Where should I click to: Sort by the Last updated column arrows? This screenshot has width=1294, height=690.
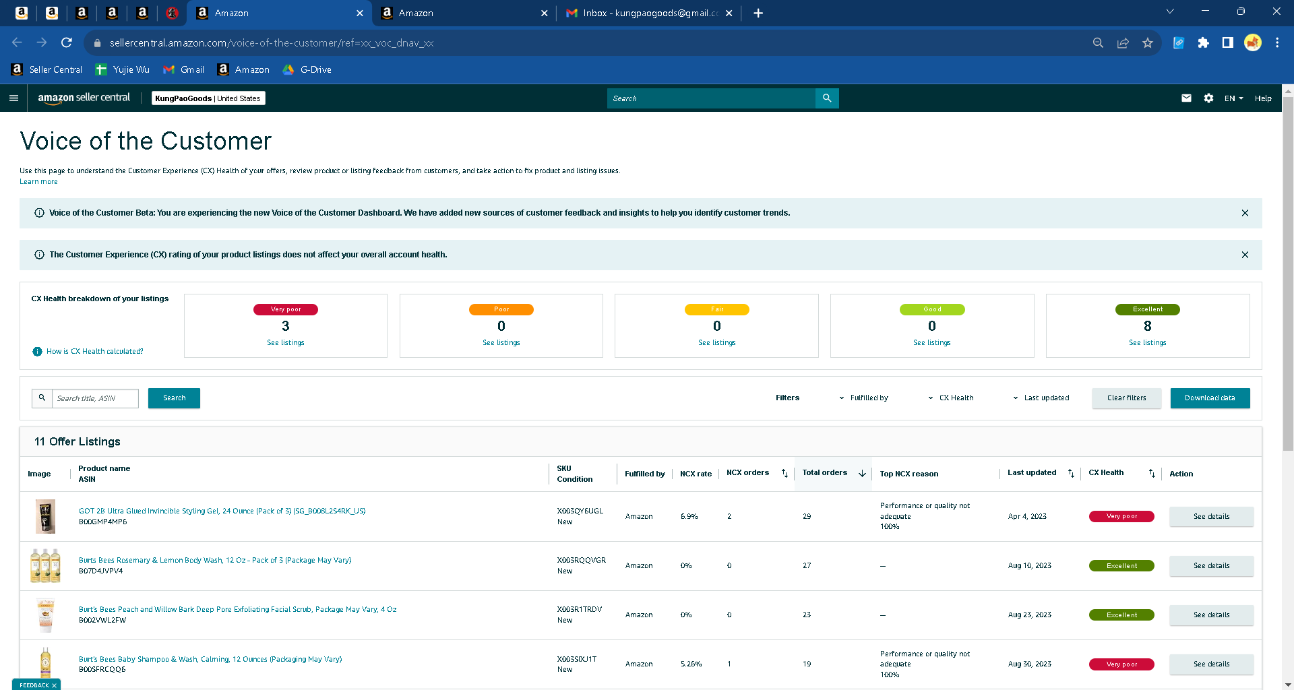click(1071, 474)
